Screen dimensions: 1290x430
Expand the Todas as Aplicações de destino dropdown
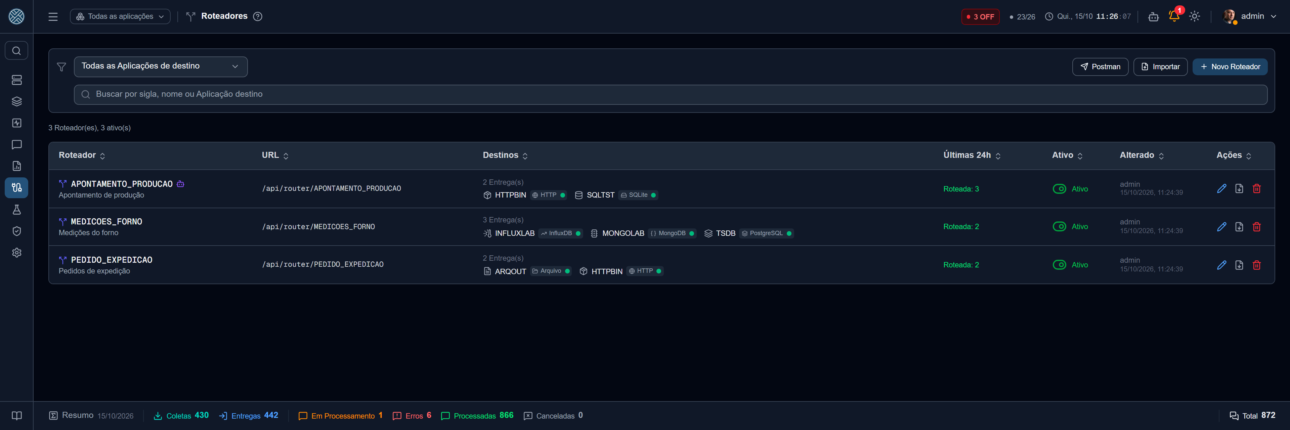(161, 67)
